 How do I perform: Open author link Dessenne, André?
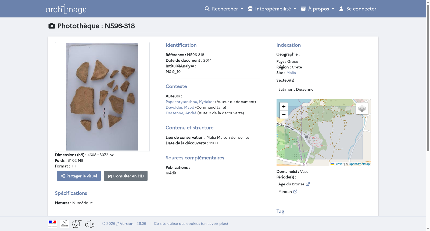181,113
